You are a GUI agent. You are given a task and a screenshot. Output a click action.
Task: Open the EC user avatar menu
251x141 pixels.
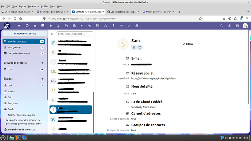[245, 25]
